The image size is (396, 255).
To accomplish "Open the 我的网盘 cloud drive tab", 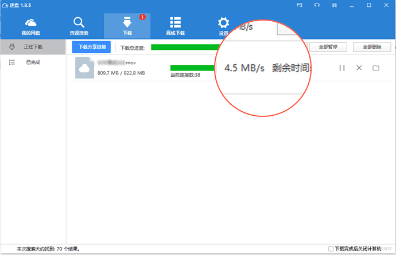I will click(30, 26).
